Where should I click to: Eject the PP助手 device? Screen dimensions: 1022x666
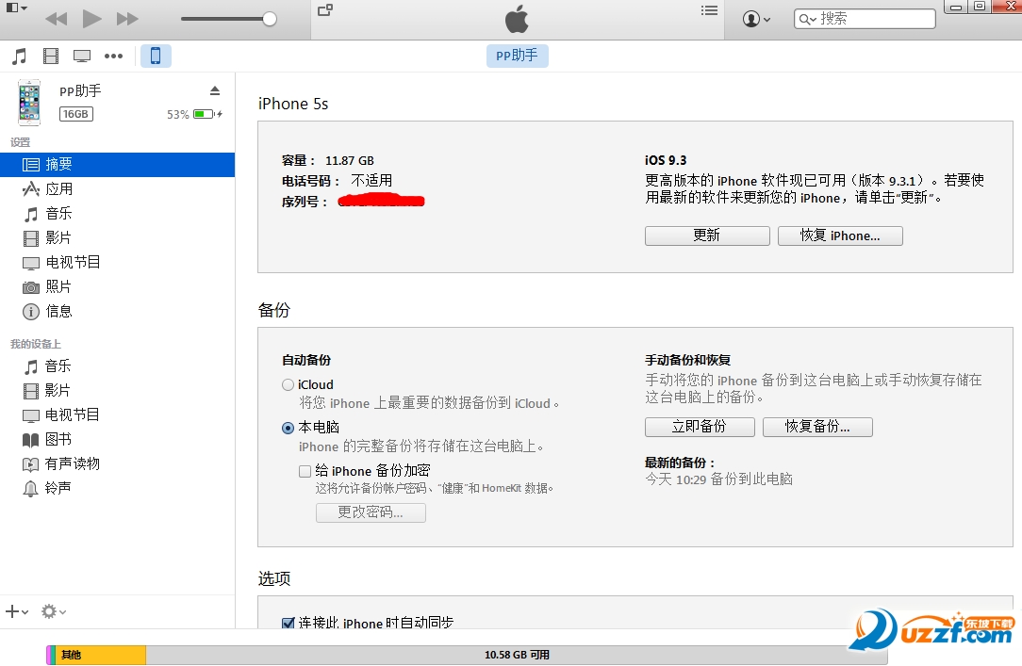pos(214,90)
